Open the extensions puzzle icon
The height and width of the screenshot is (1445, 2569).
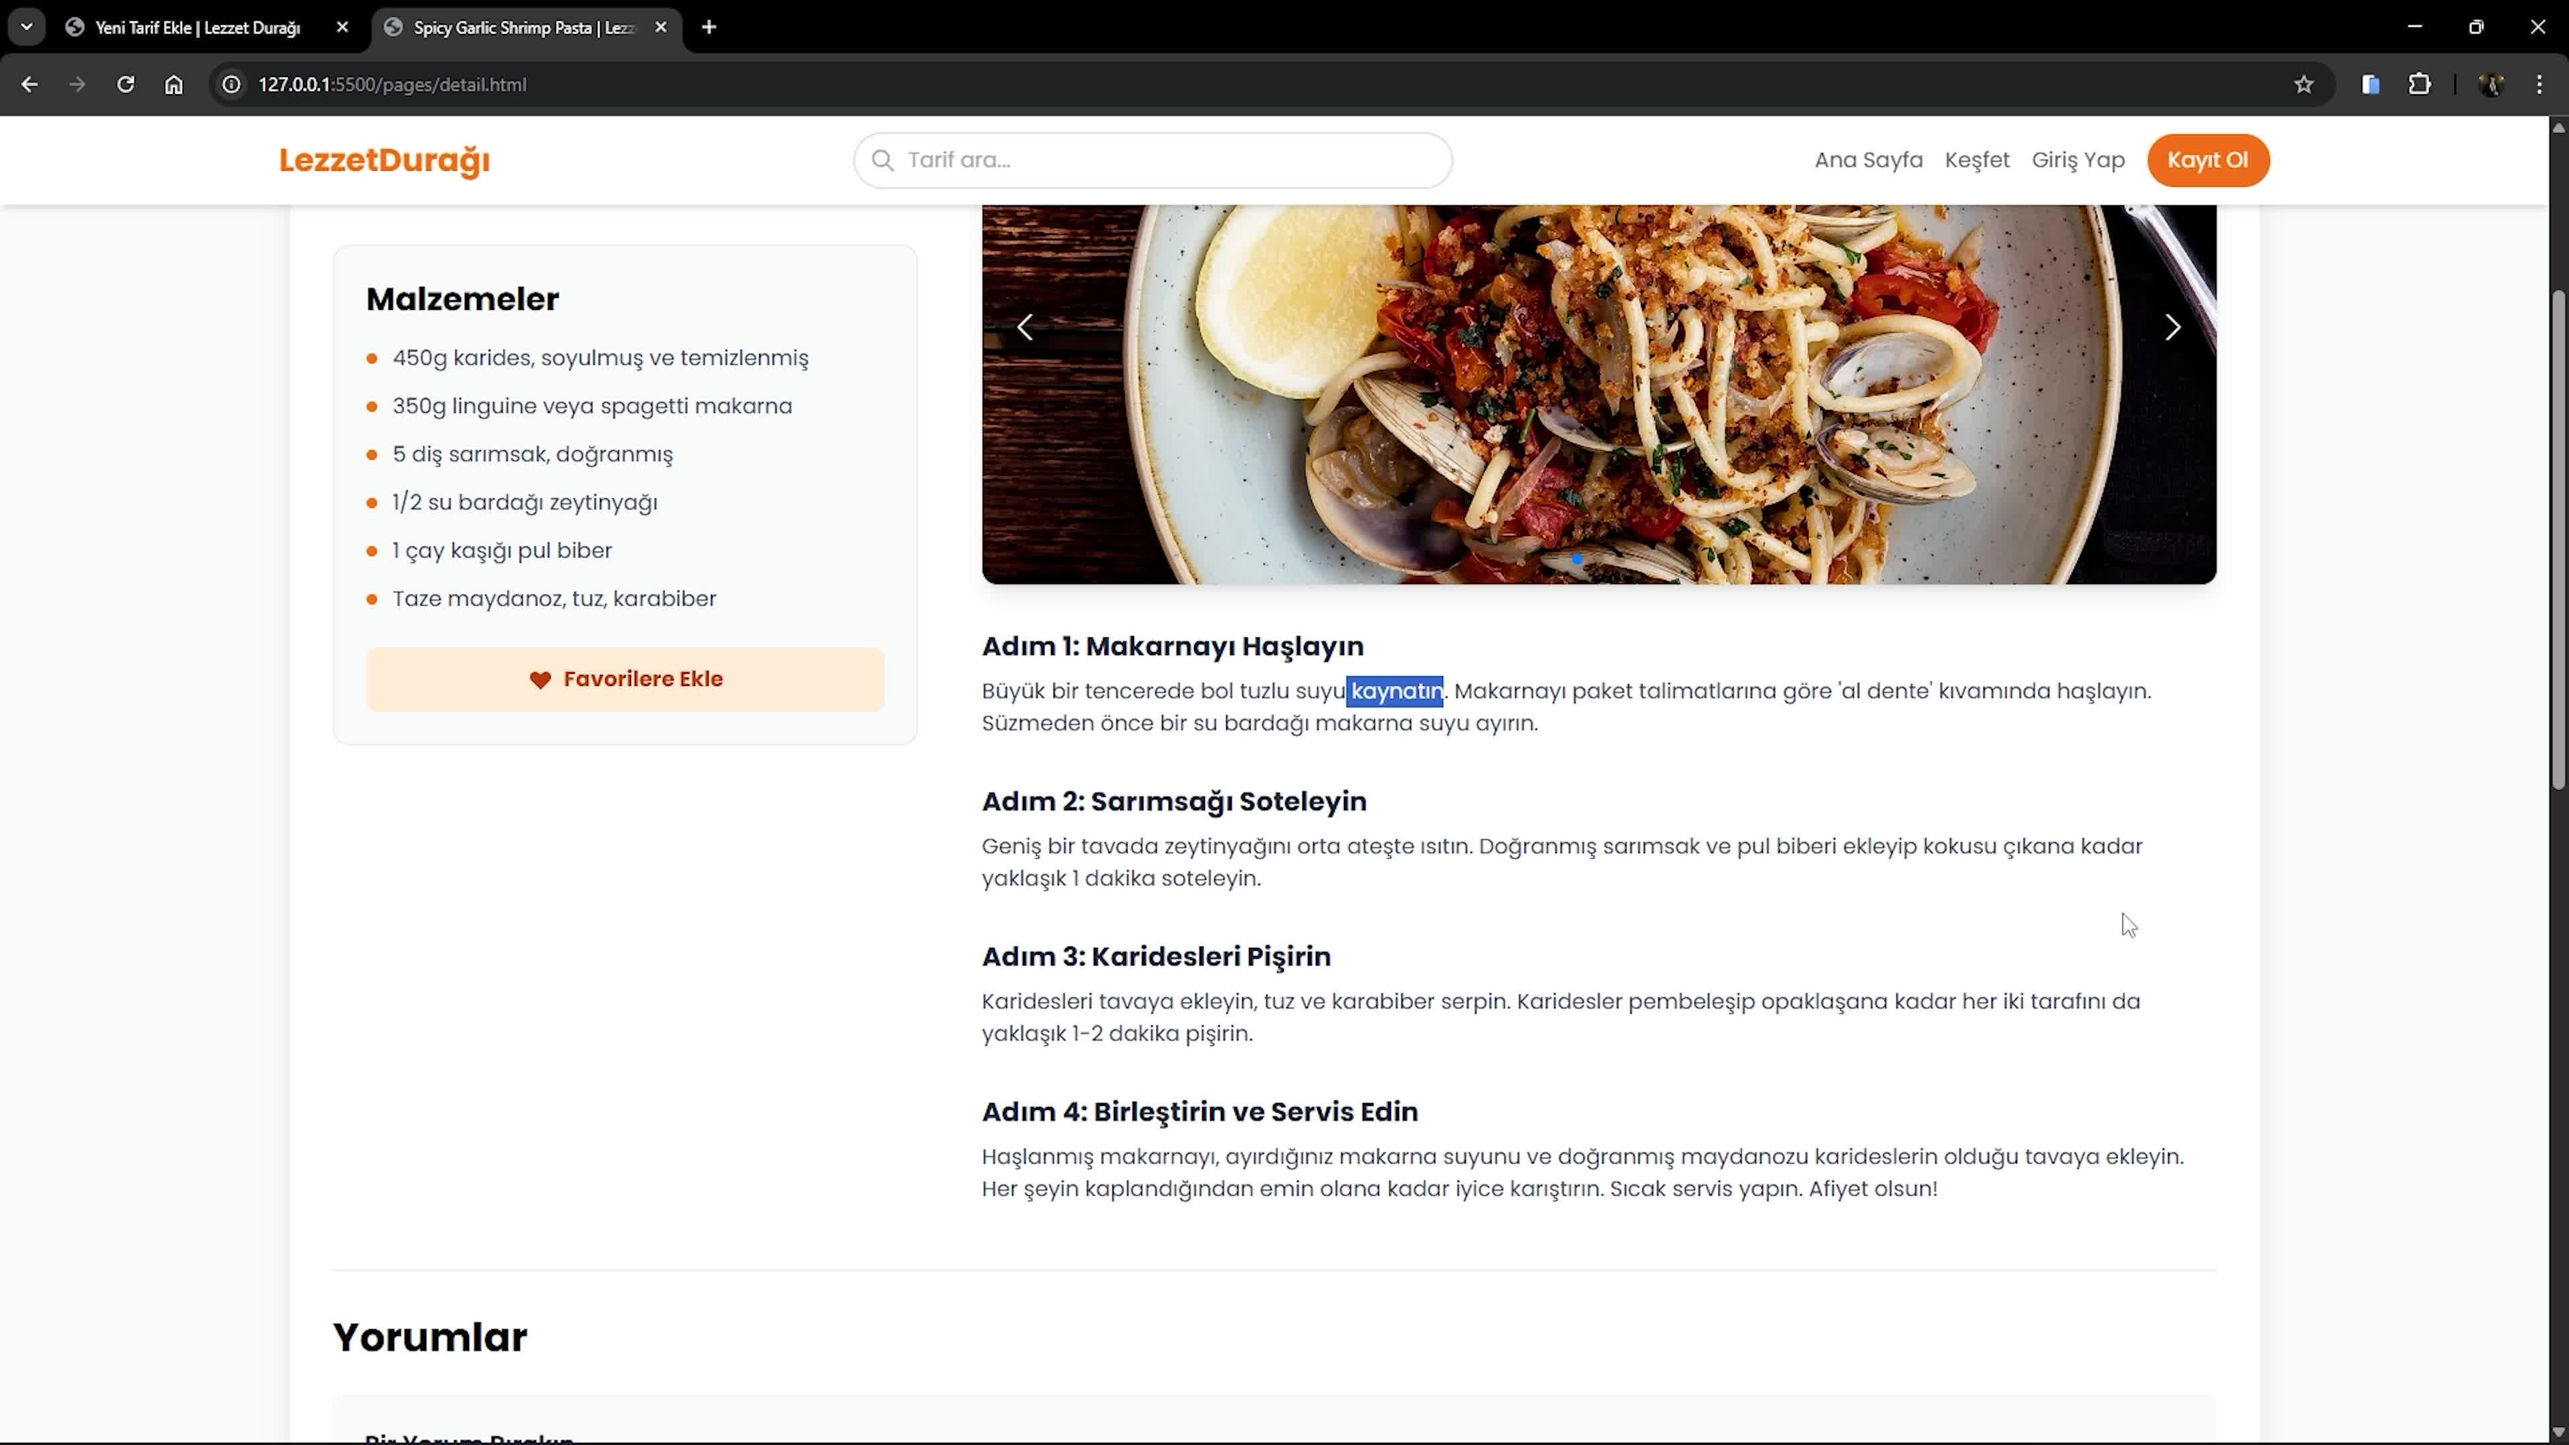[2419, 85]
